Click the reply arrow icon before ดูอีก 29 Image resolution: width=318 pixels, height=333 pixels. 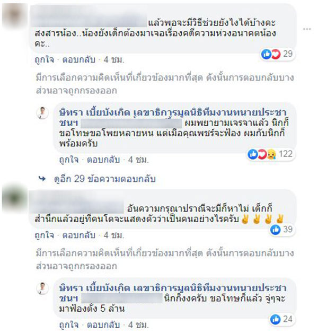click(42, 179)
